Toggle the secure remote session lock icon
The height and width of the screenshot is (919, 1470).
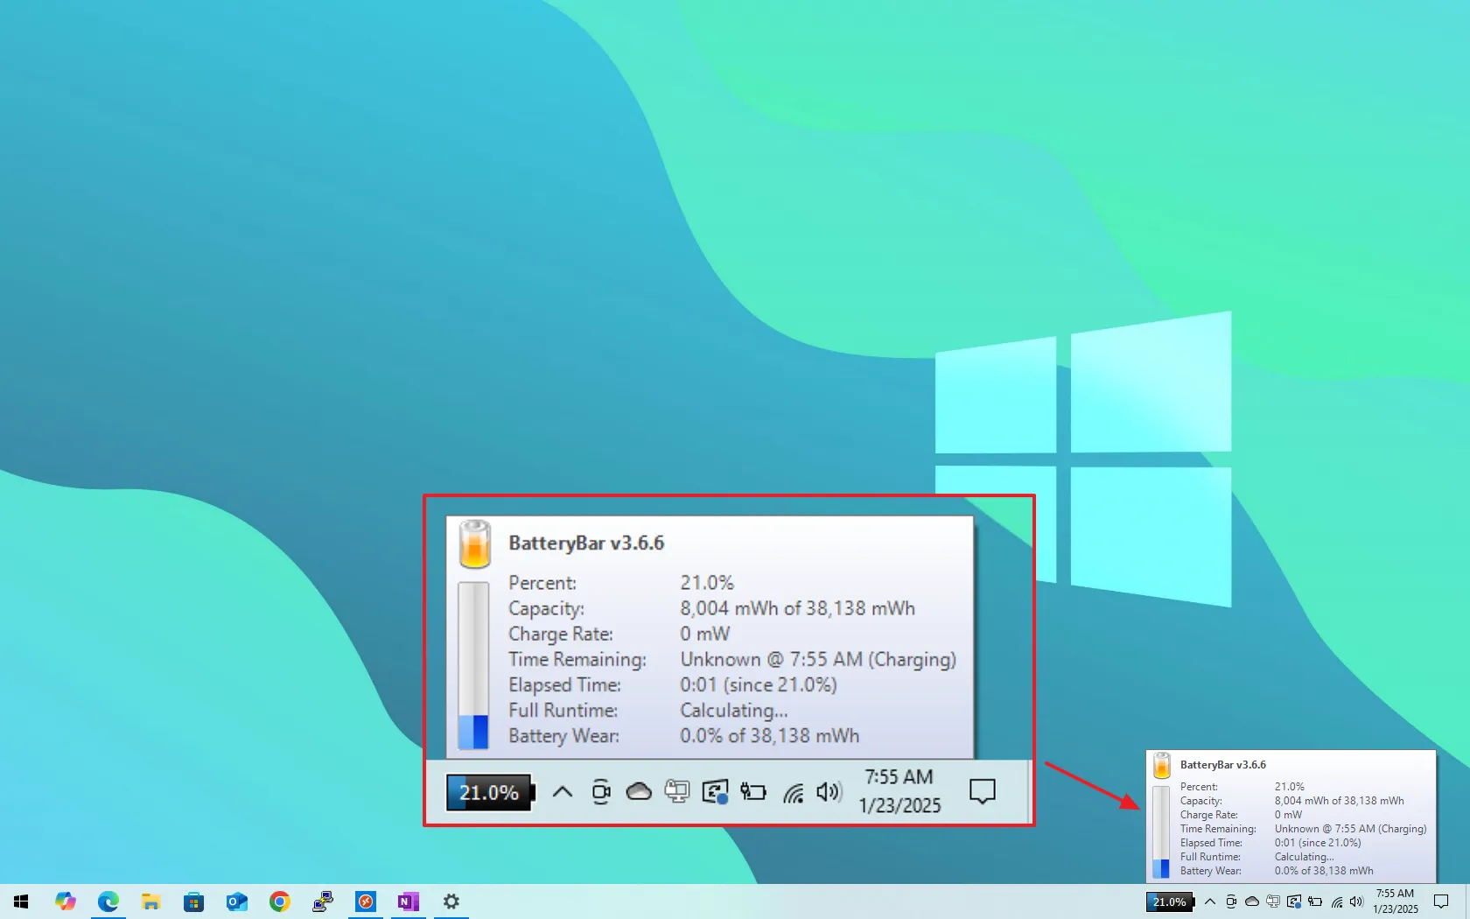[x=676, y=791]
